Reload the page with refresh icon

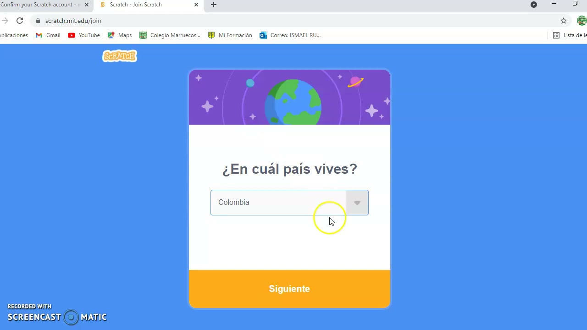tap(20, 21)
